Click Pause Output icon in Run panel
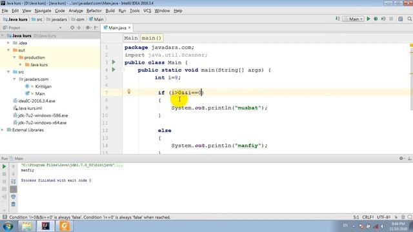The height and width of the screenshot is (232, 413). click(5, 182)
